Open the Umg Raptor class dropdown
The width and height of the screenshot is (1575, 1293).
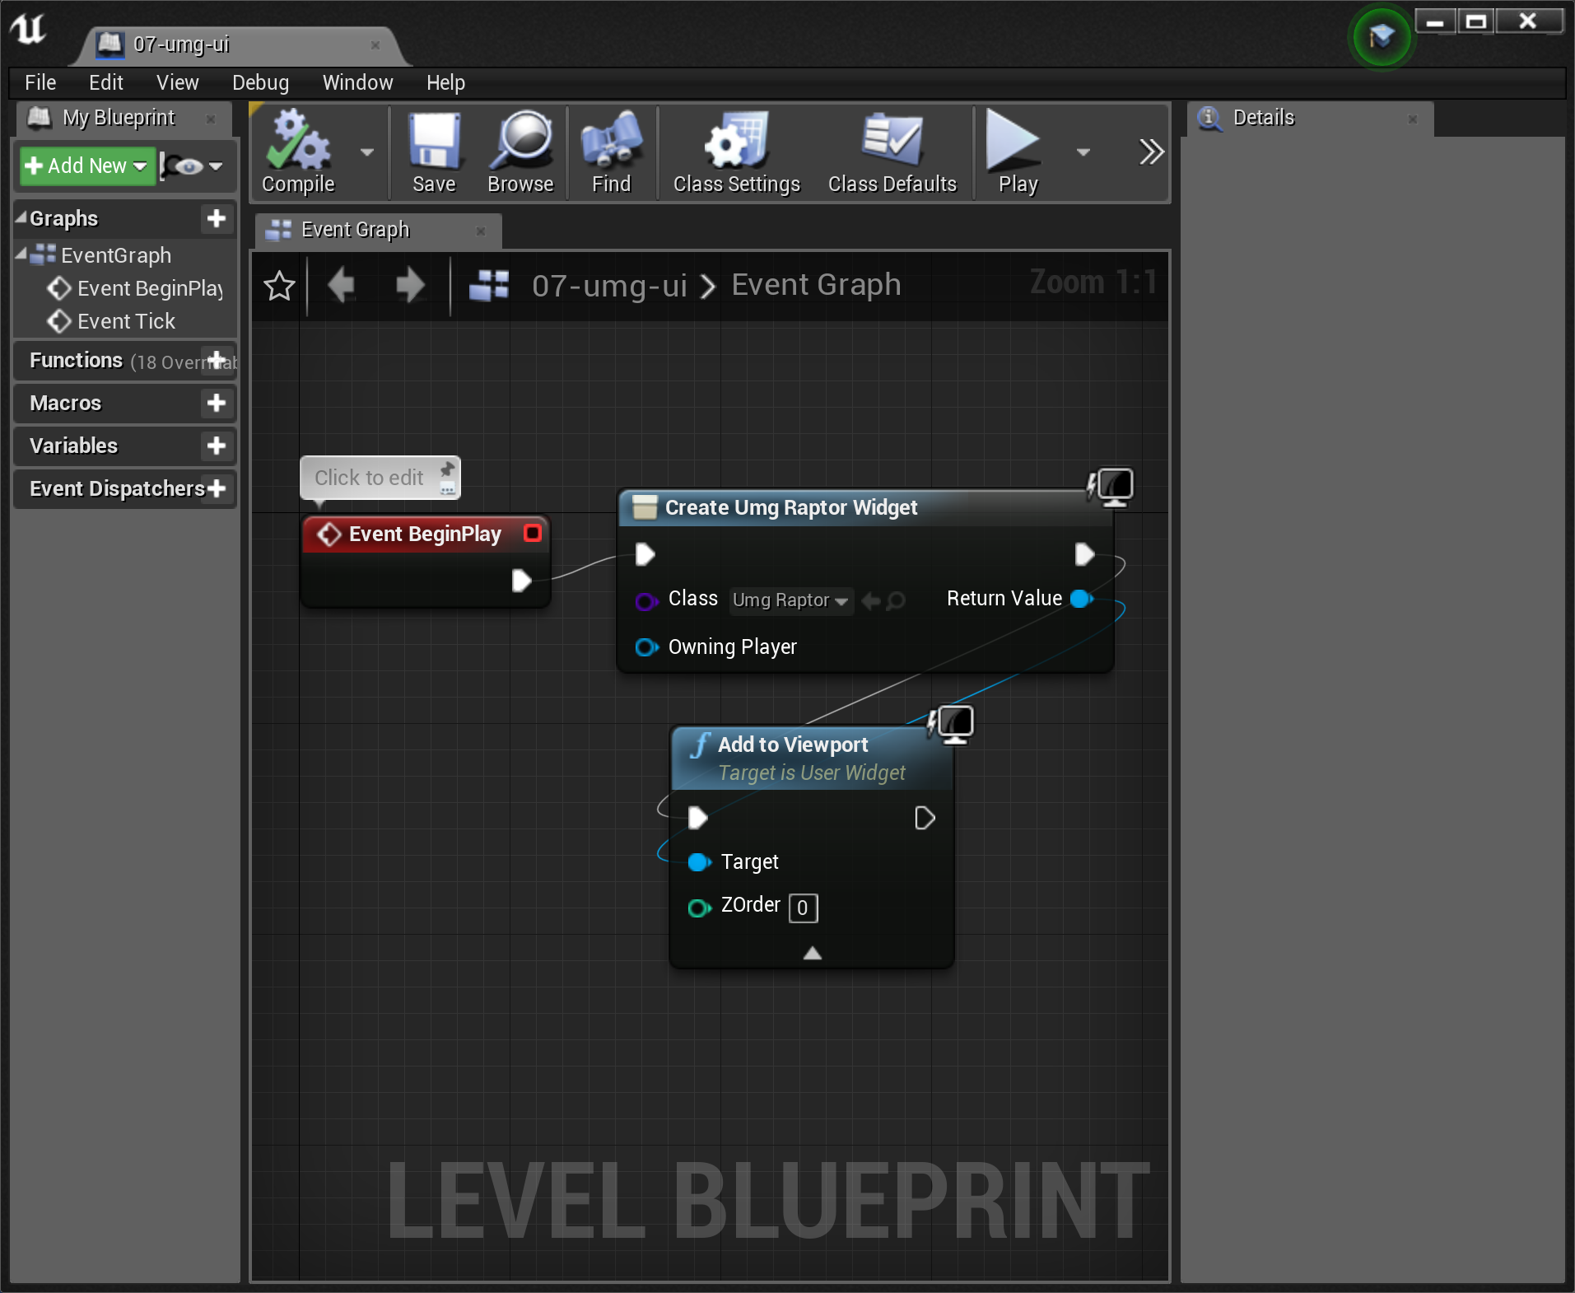point(790,600)
